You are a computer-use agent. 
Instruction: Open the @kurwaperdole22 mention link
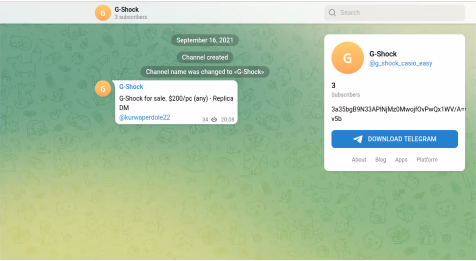(144, 117)
